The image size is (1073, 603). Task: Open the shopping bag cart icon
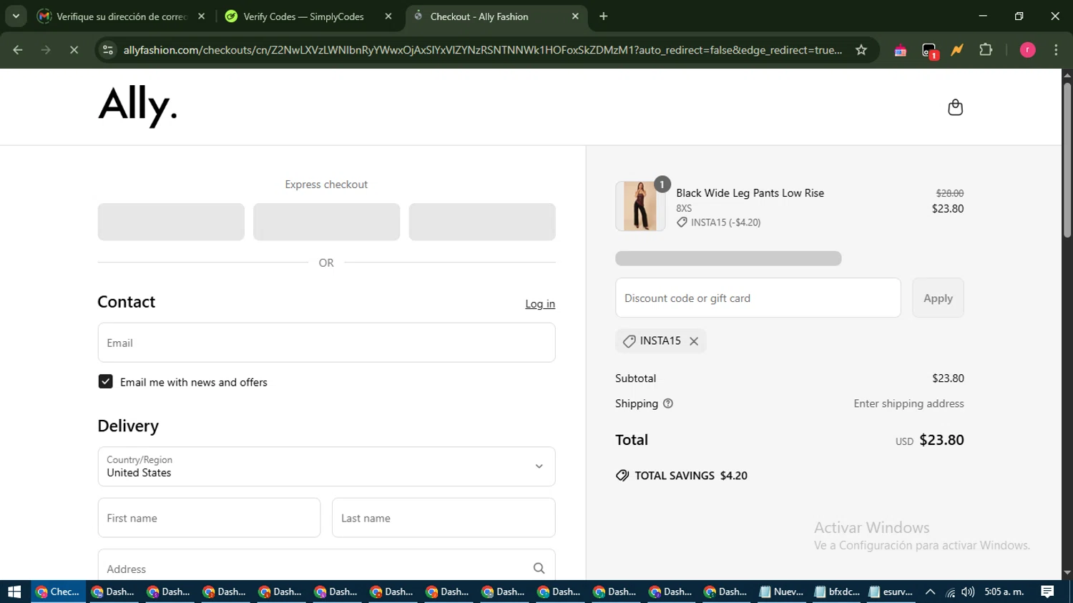955,107
